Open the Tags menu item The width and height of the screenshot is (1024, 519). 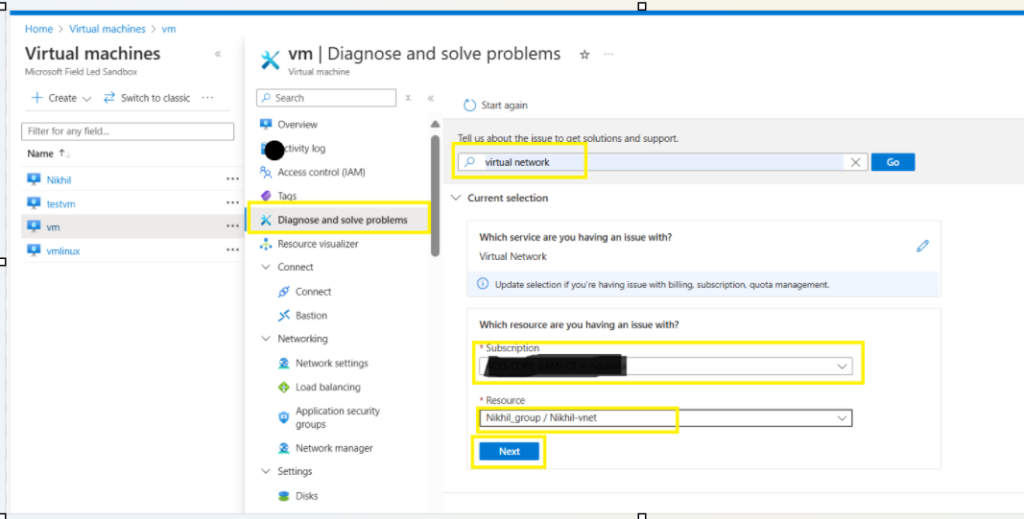click(287, 196)
